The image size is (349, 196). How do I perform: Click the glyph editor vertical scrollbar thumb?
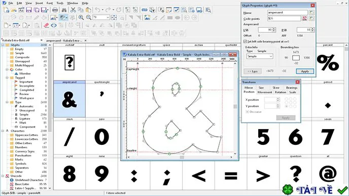(x=235, y=107)
